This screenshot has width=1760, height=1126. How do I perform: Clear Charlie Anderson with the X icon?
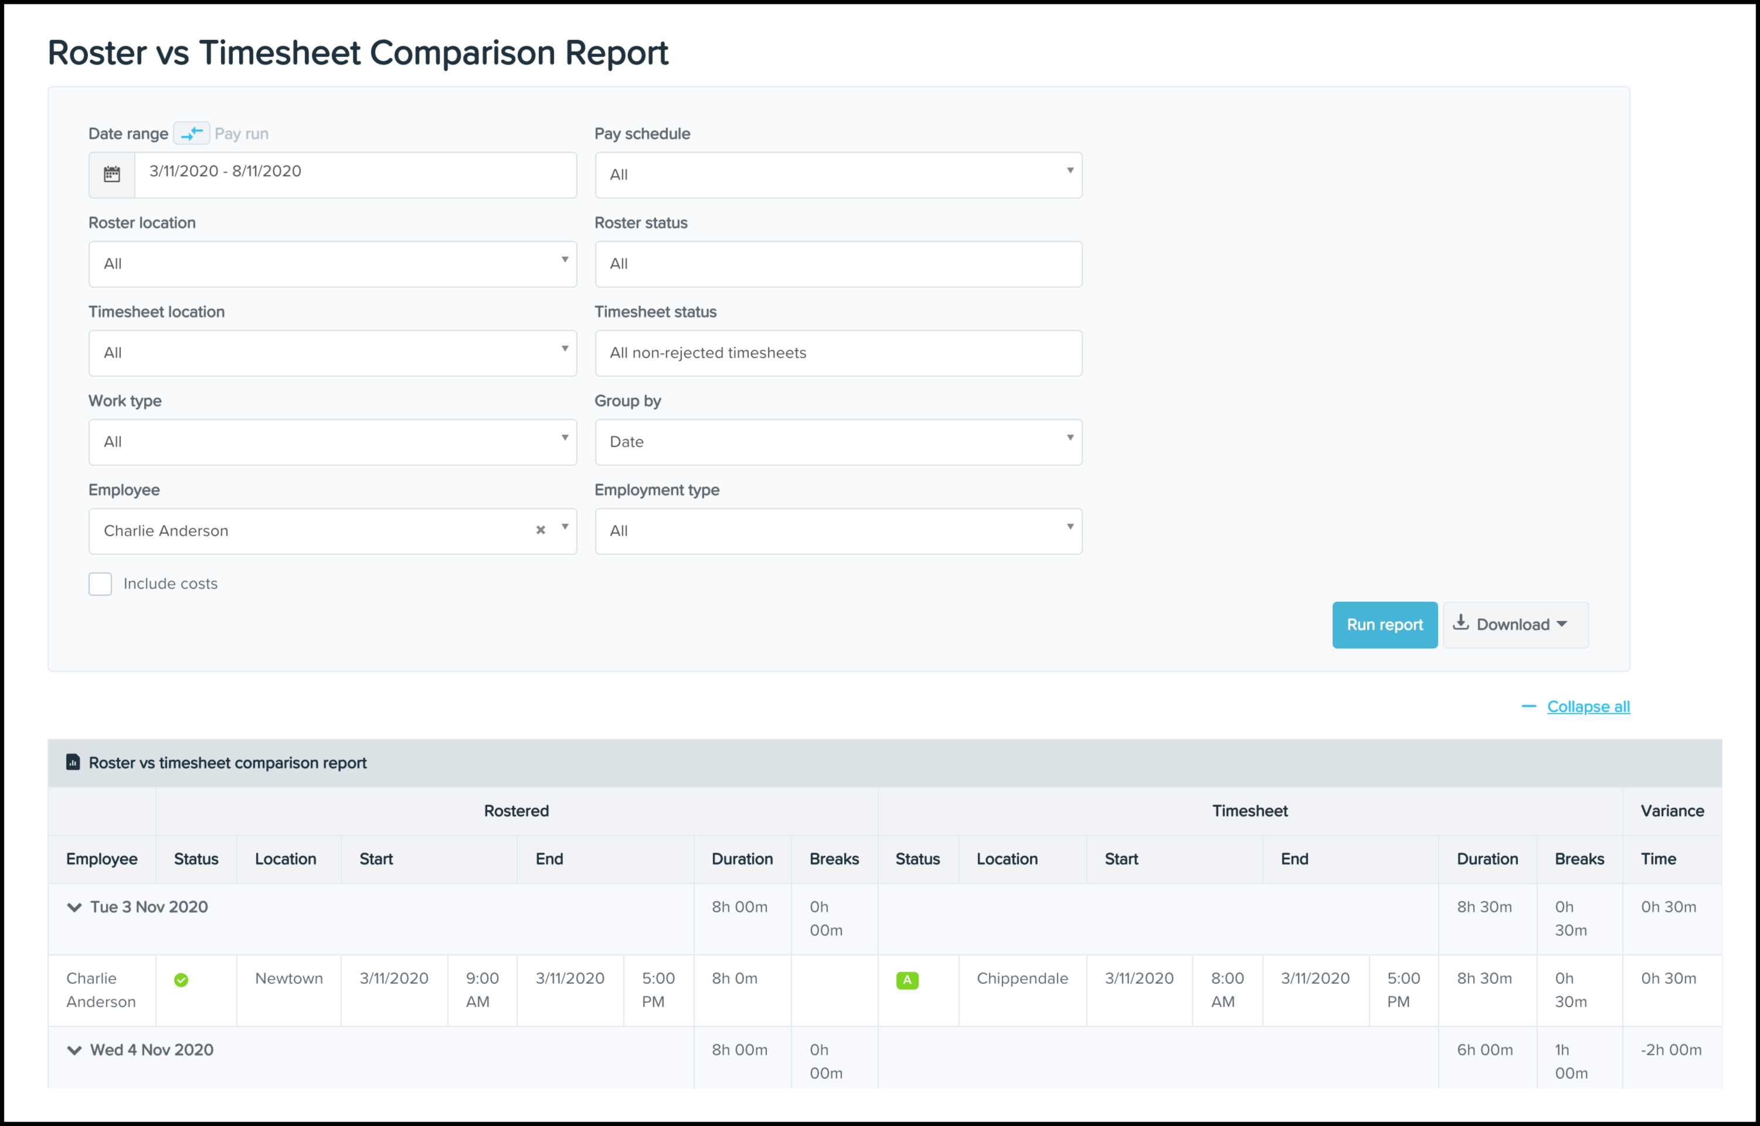(541, 530)
